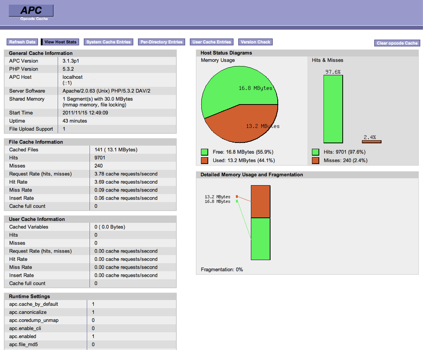Click the File Cache Misses value 240
The height and width of the screenshot is (350, 423).
click(x=99, y=166)
